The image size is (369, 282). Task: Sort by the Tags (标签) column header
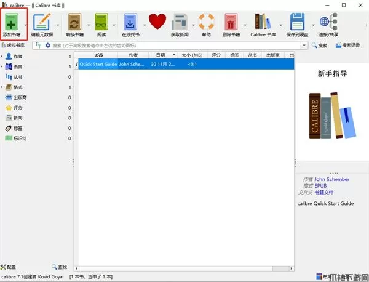coord(234,55)
